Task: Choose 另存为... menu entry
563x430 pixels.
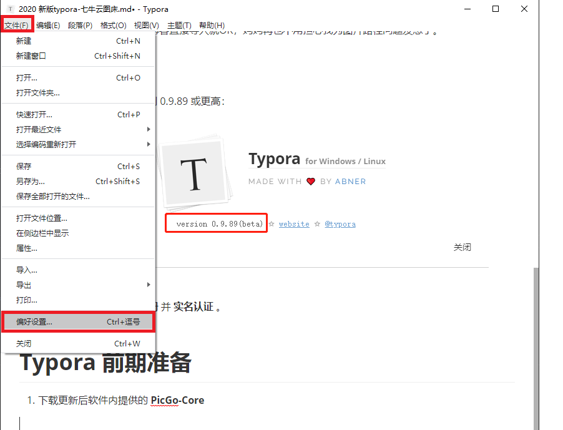Action: click(x=78, y=182)
